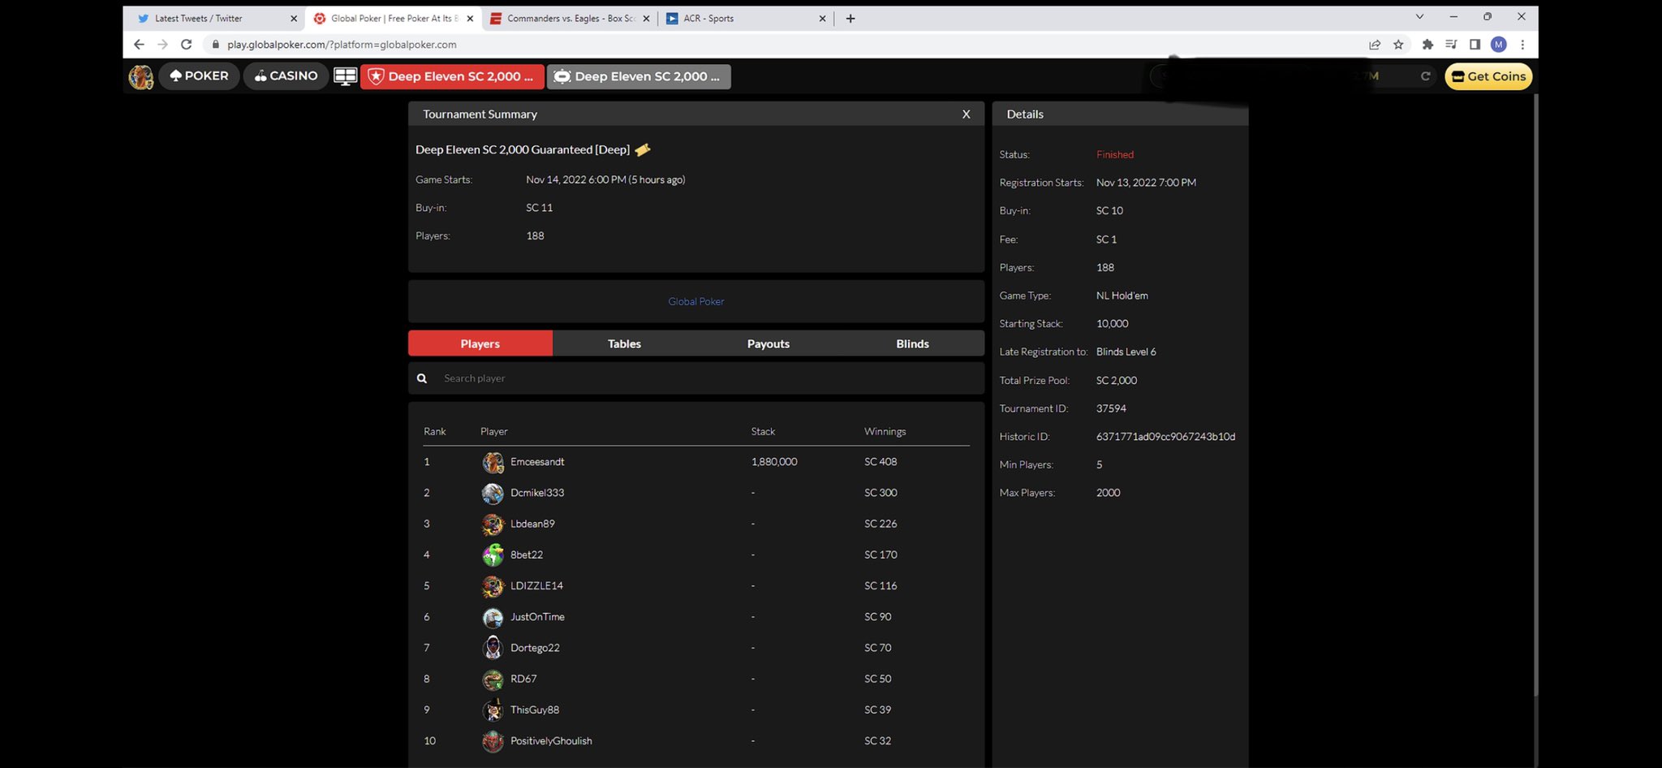Click the robot icon on second Deep Eleven tab
Image resolution: width=1662 pixels, height=768 pixels.
pyautogui.click(x=562, y=76)
